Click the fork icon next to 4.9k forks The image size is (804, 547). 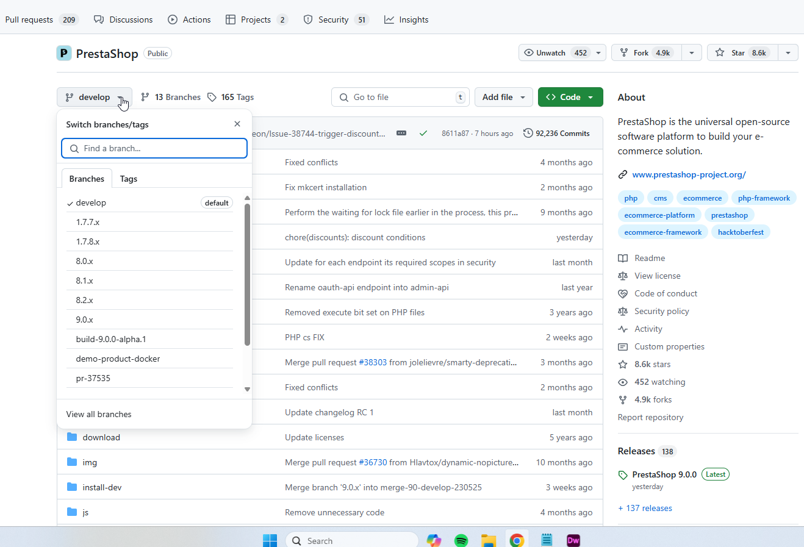point(623,399)
